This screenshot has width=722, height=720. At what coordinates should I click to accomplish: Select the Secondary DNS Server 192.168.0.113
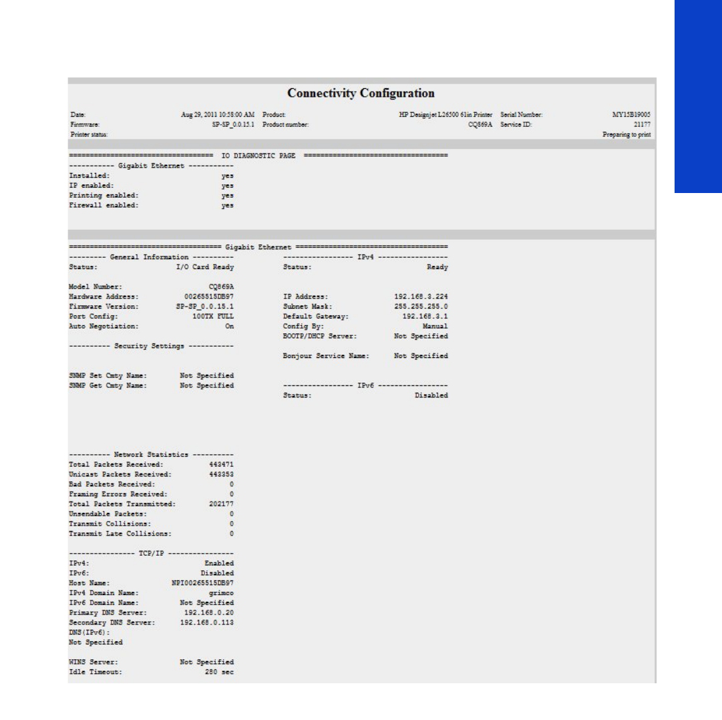(x=207, y=622)
